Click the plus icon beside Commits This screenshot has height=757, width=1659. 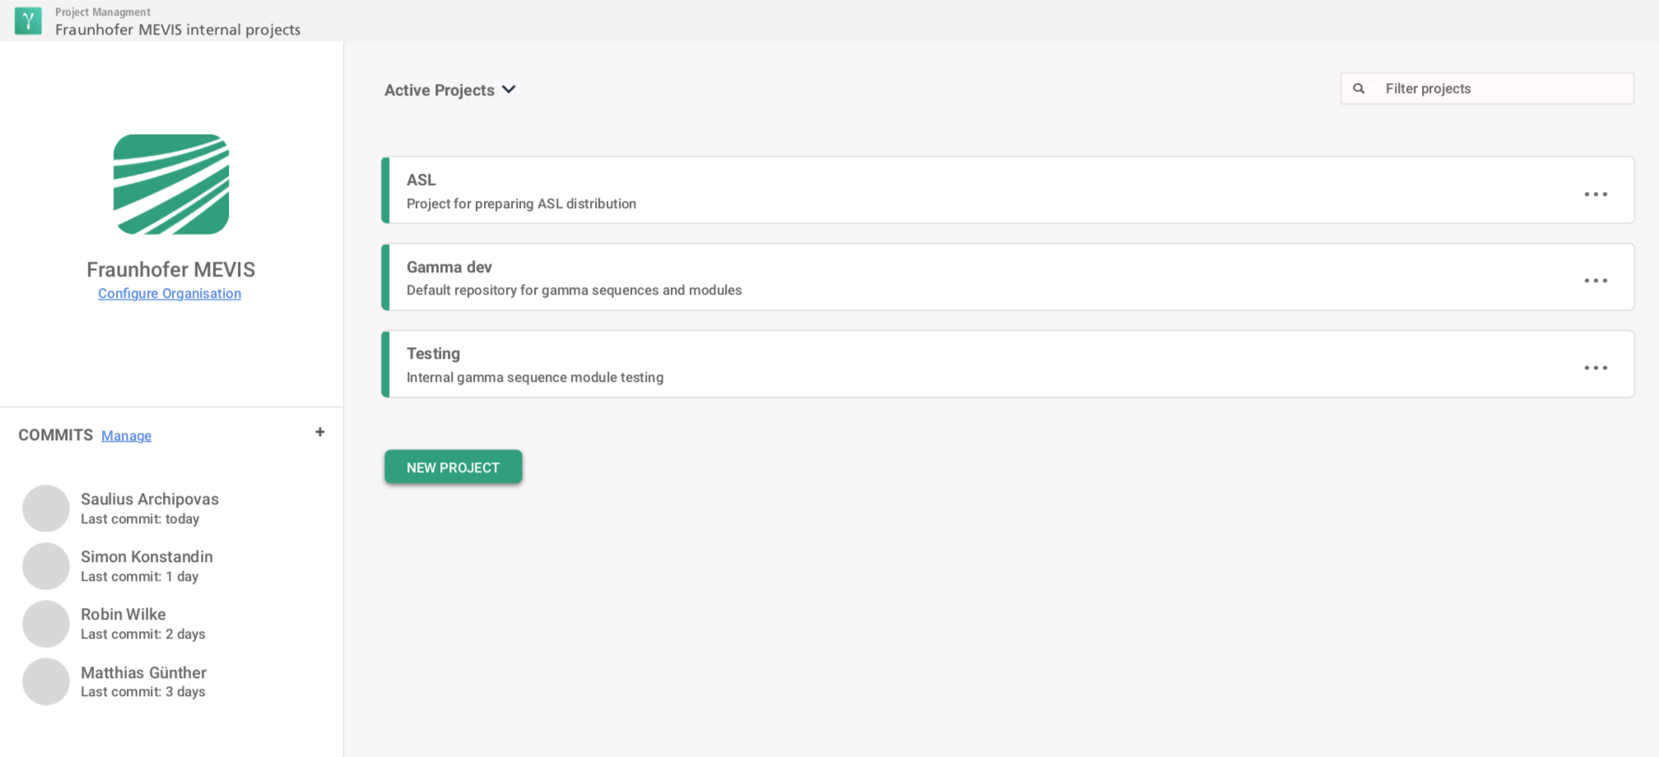point(319,432)
